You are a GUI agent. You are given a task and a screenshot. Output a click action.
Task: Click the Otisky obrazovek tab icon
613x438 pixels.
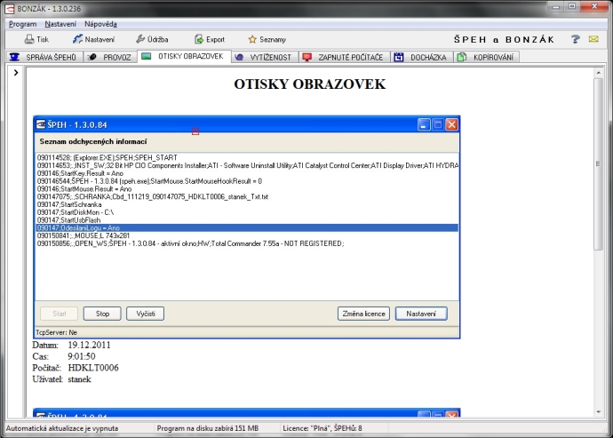147,56
